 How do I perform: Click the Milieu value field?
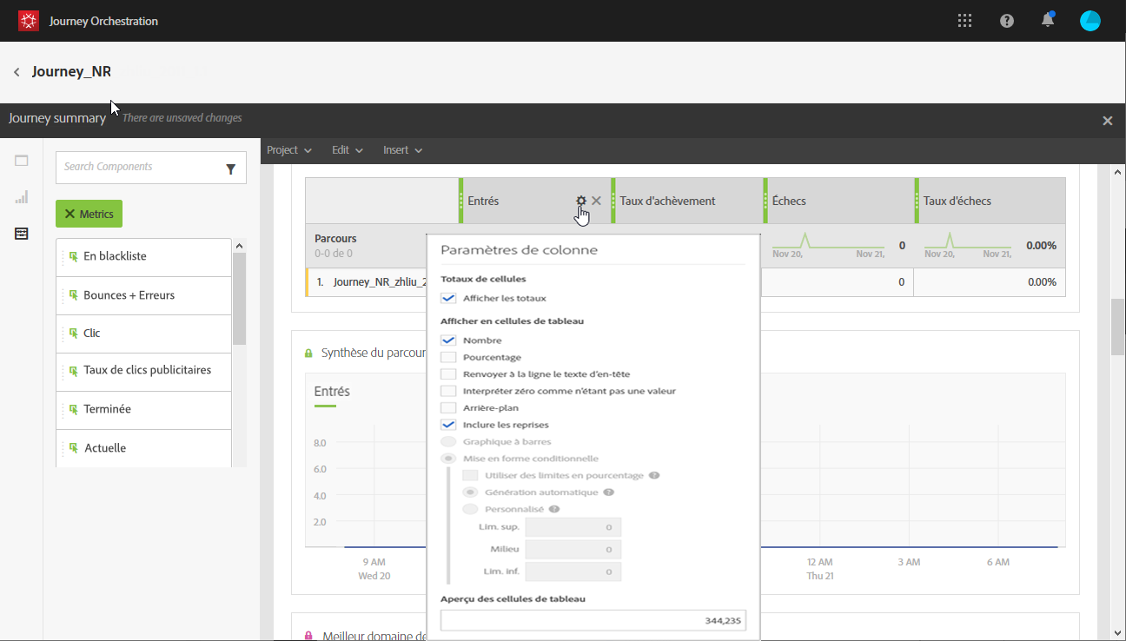573,550
